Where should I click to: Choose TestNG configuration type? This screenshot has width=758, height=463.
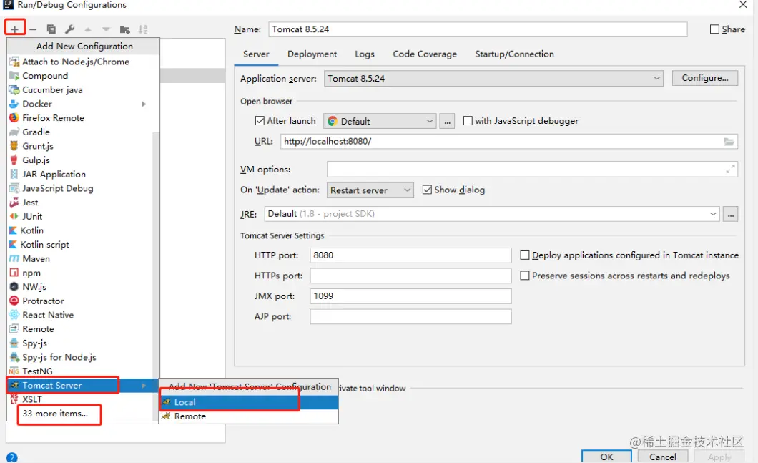click(80, 371)
